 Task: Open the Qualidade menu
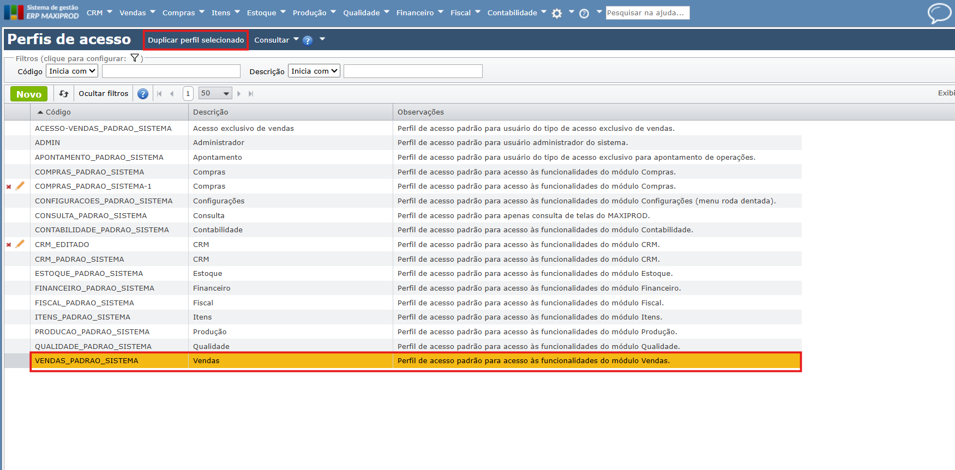tap(361, 13)
